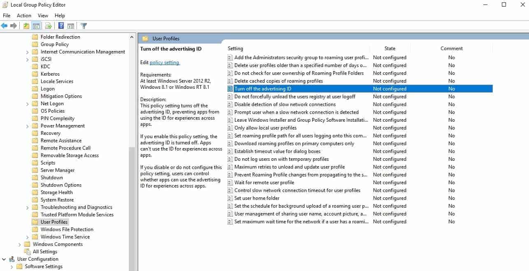Open the Action menu
The width and height of the screenshot is (529, 271).
[24, 16]
